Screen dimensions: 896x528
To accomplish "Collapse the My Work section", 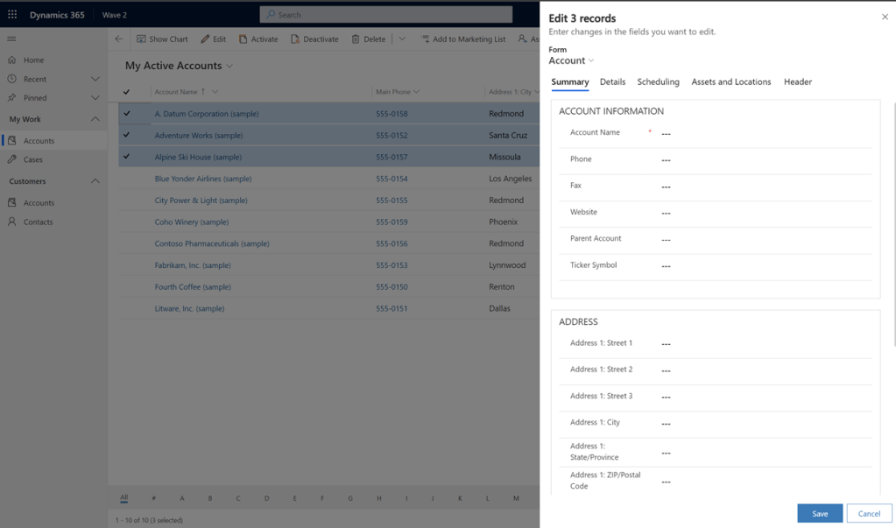I will tap(95, 119).
